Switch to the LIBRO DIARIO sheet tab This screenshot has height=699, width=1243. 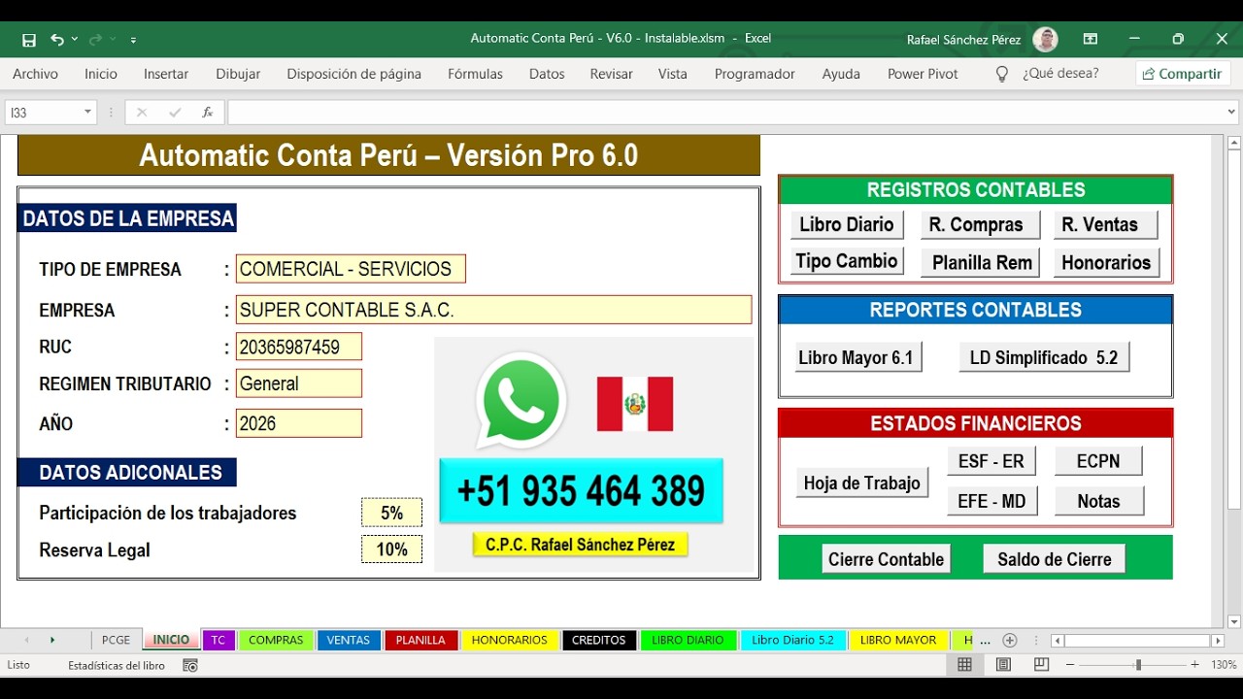[x=688, y=641]
